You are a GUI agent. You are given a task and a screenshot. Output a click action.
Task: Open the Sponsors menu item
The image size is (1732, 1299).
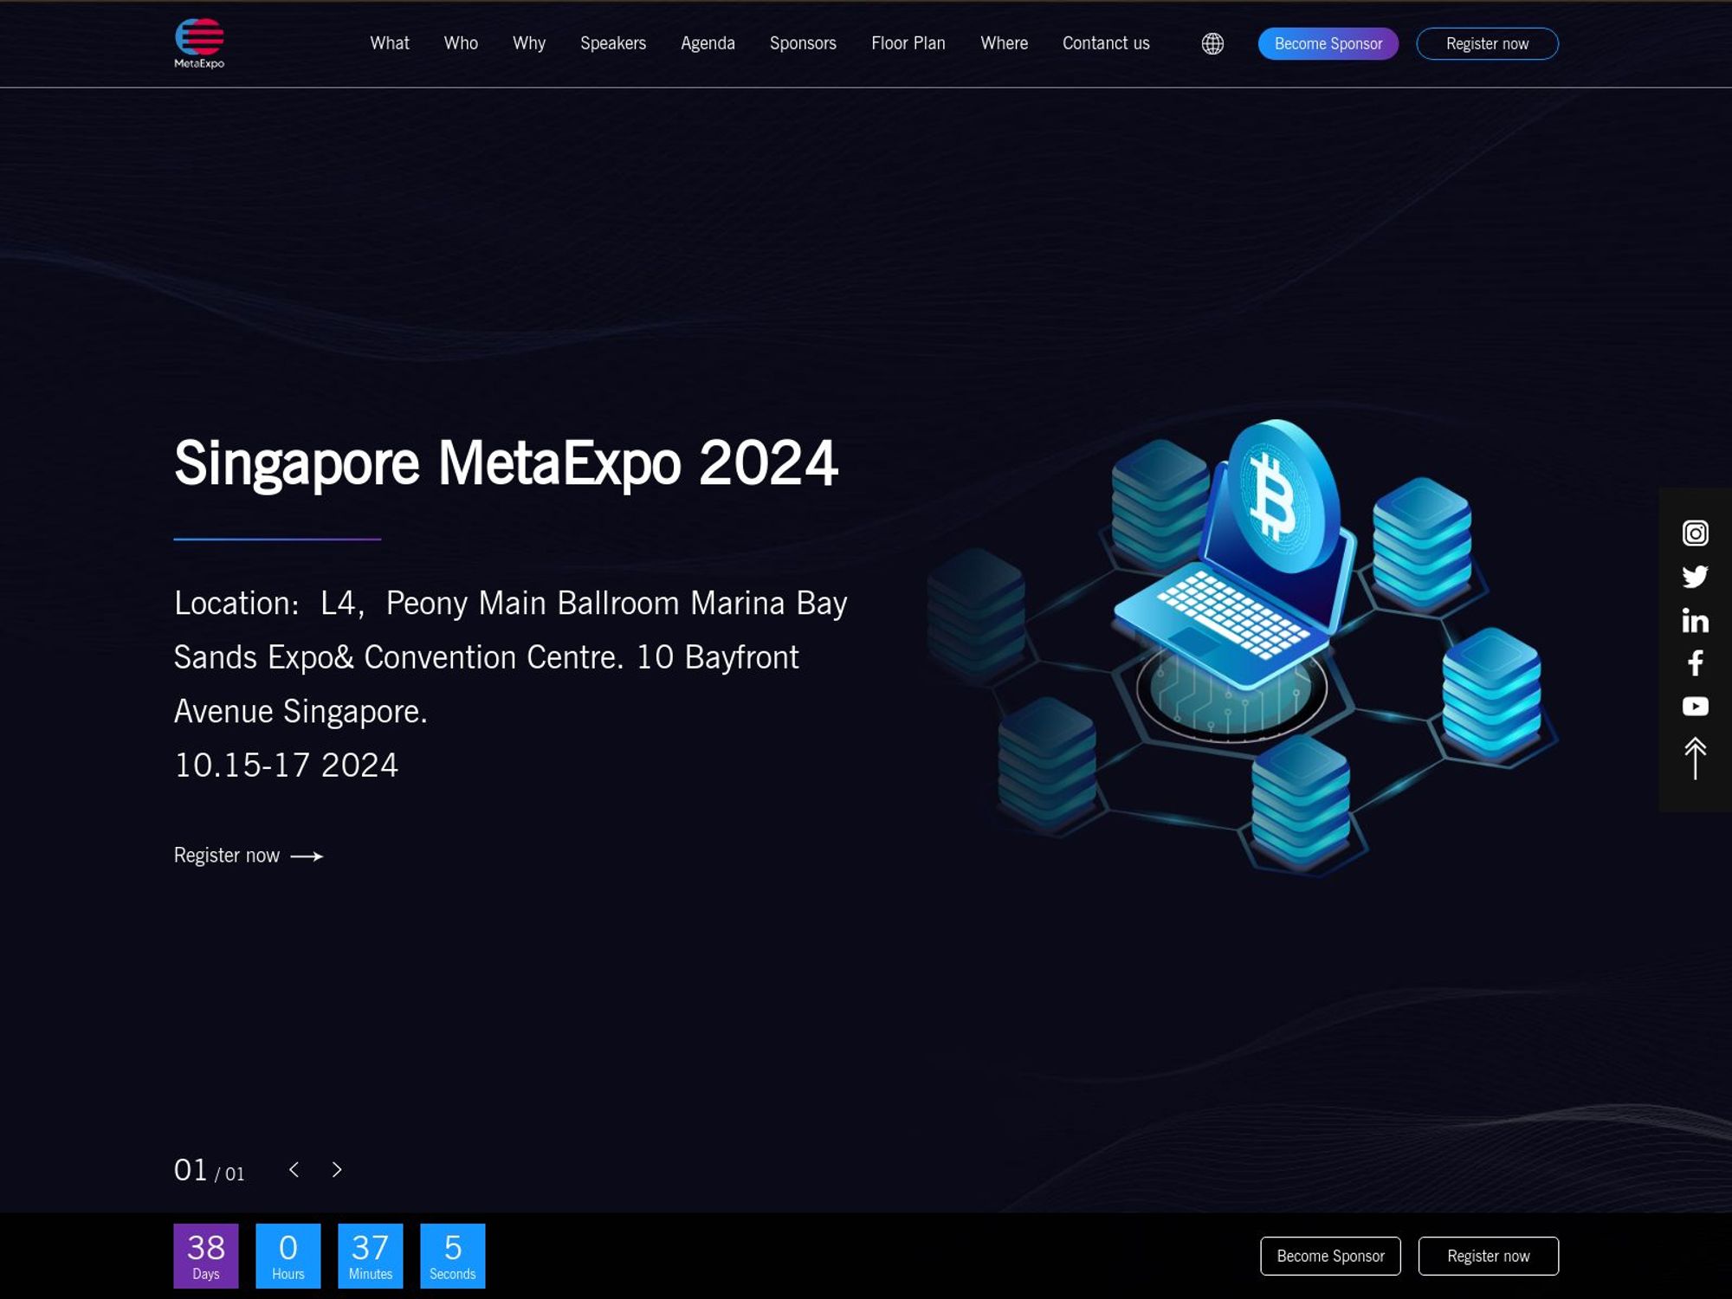pos(803,43)
